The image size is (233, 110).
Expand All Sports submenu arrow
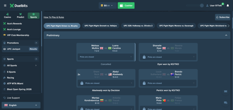[36, 66]
